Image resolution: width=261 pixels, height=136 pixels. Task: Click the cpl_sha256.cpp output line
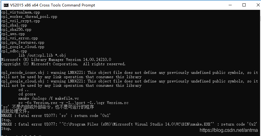(x=16, y=30)
